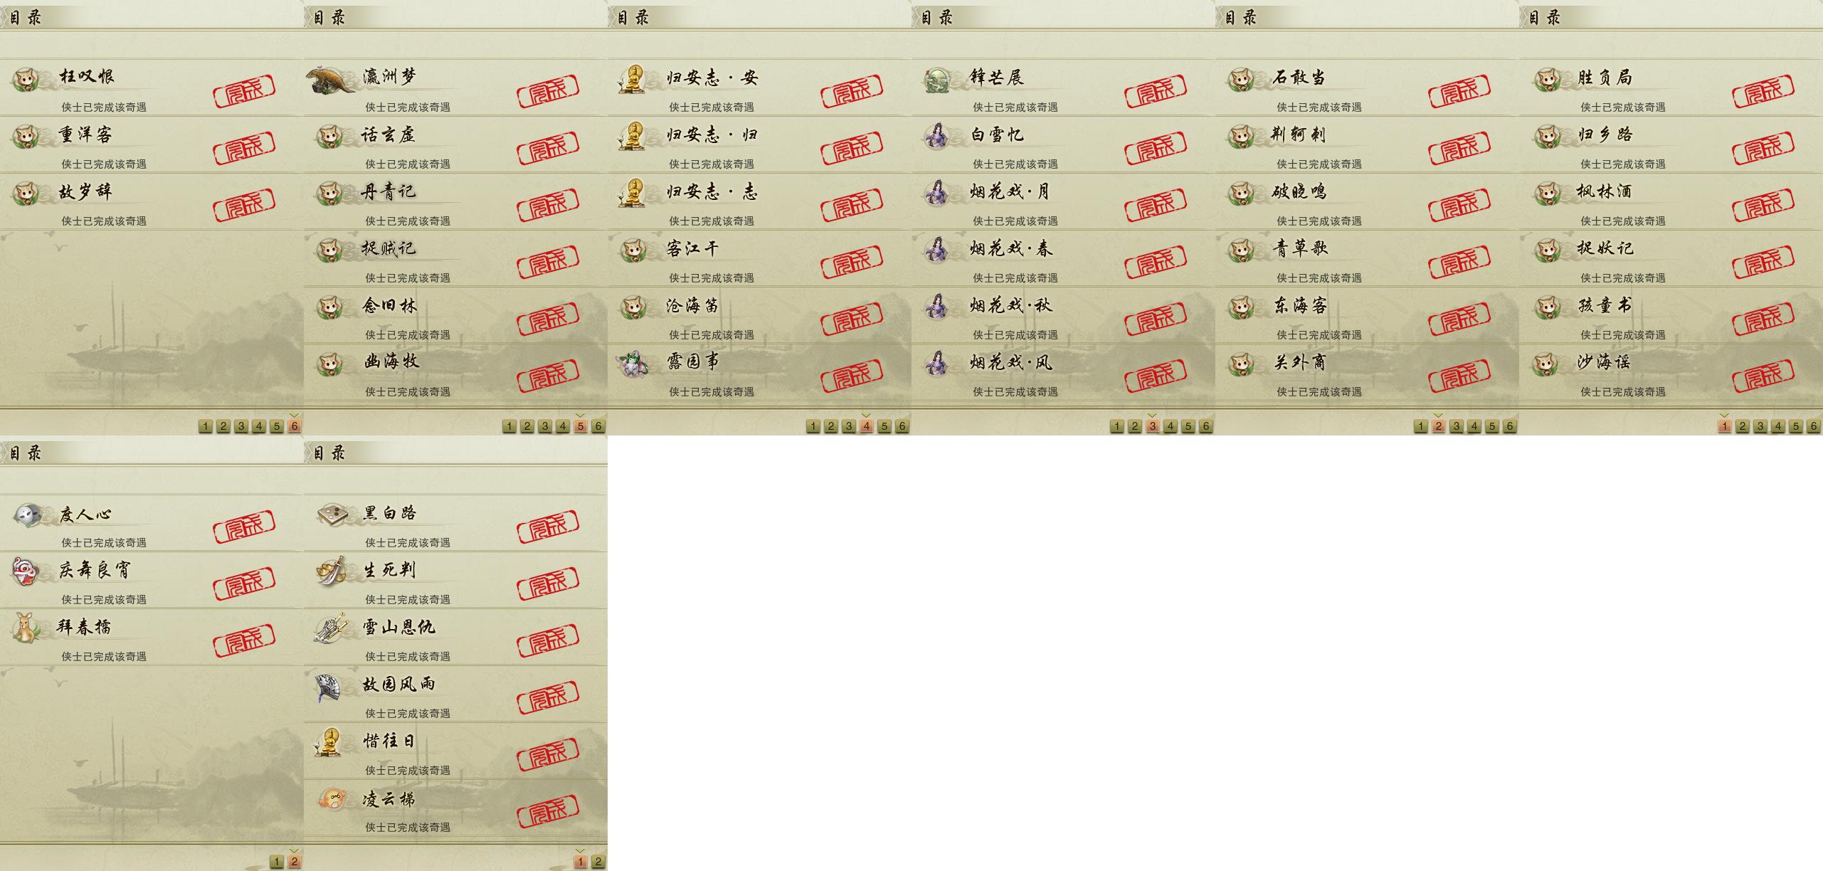
Task: Switch to page 1 below the 拜春擂 list
Action: click(277, 862)
